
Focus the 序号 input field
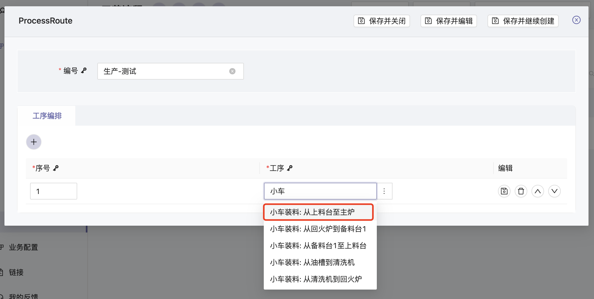point(53,191)
